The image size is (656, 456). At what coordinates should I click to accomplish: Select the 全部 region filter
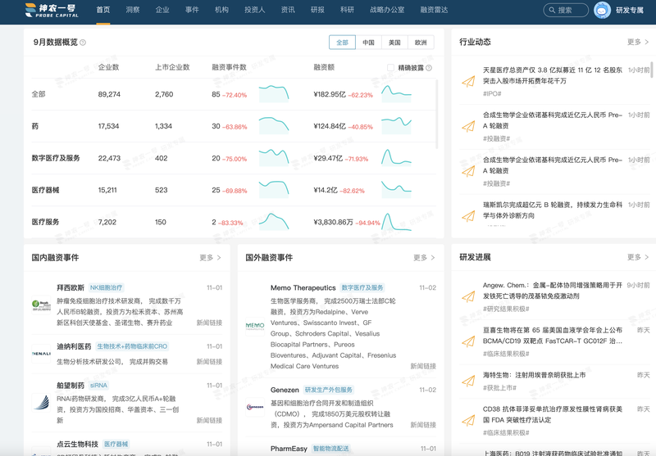click(x=342, y=43)
